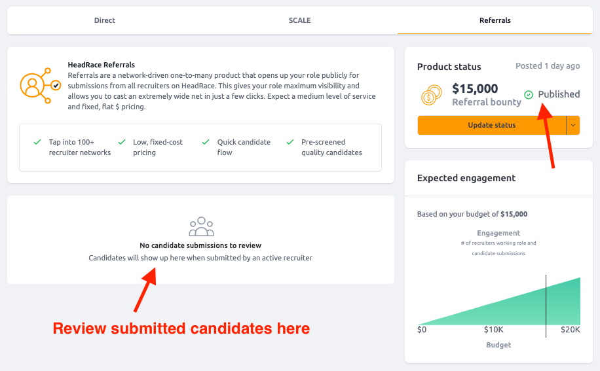Click the Update status button

492,126
